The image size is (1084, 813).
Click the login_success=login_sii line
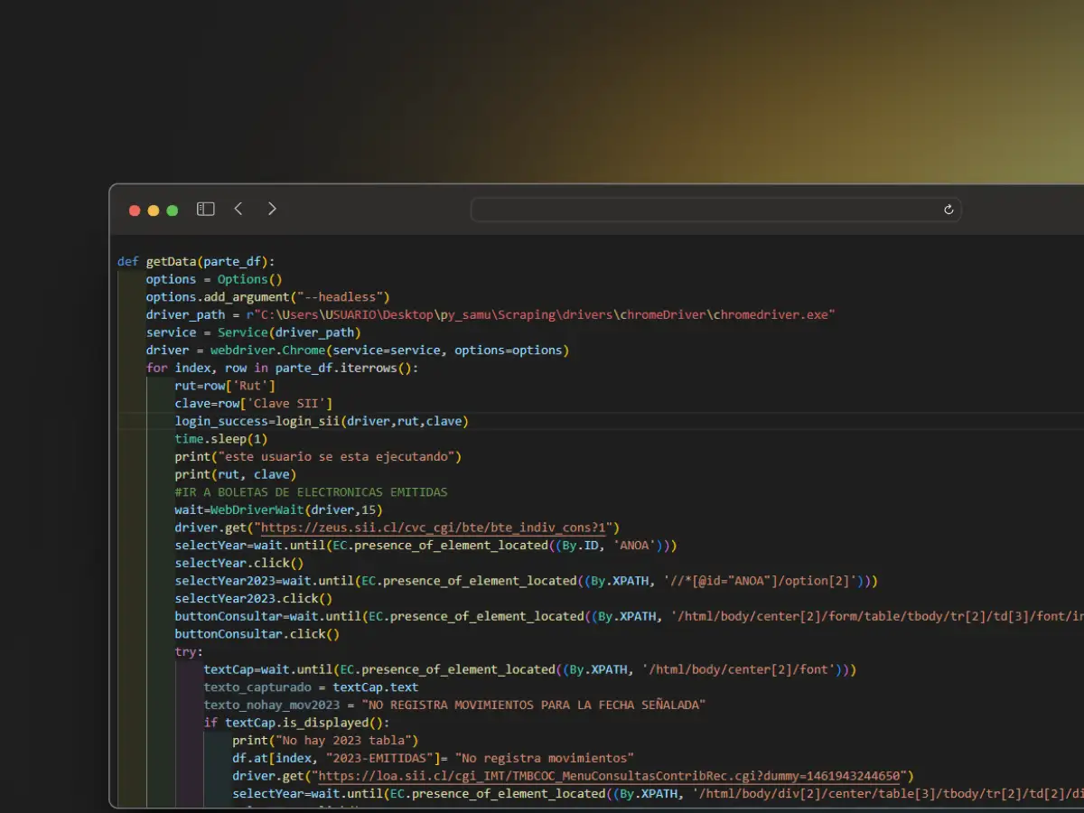[x=322, y=421]
